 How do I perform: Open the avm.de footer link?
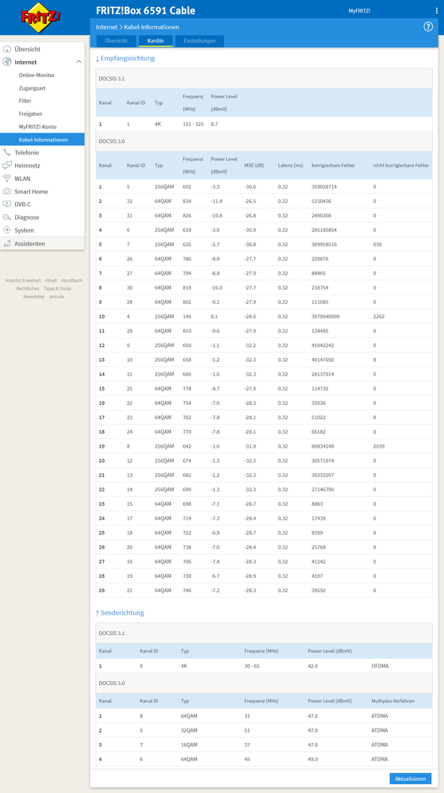56,296
